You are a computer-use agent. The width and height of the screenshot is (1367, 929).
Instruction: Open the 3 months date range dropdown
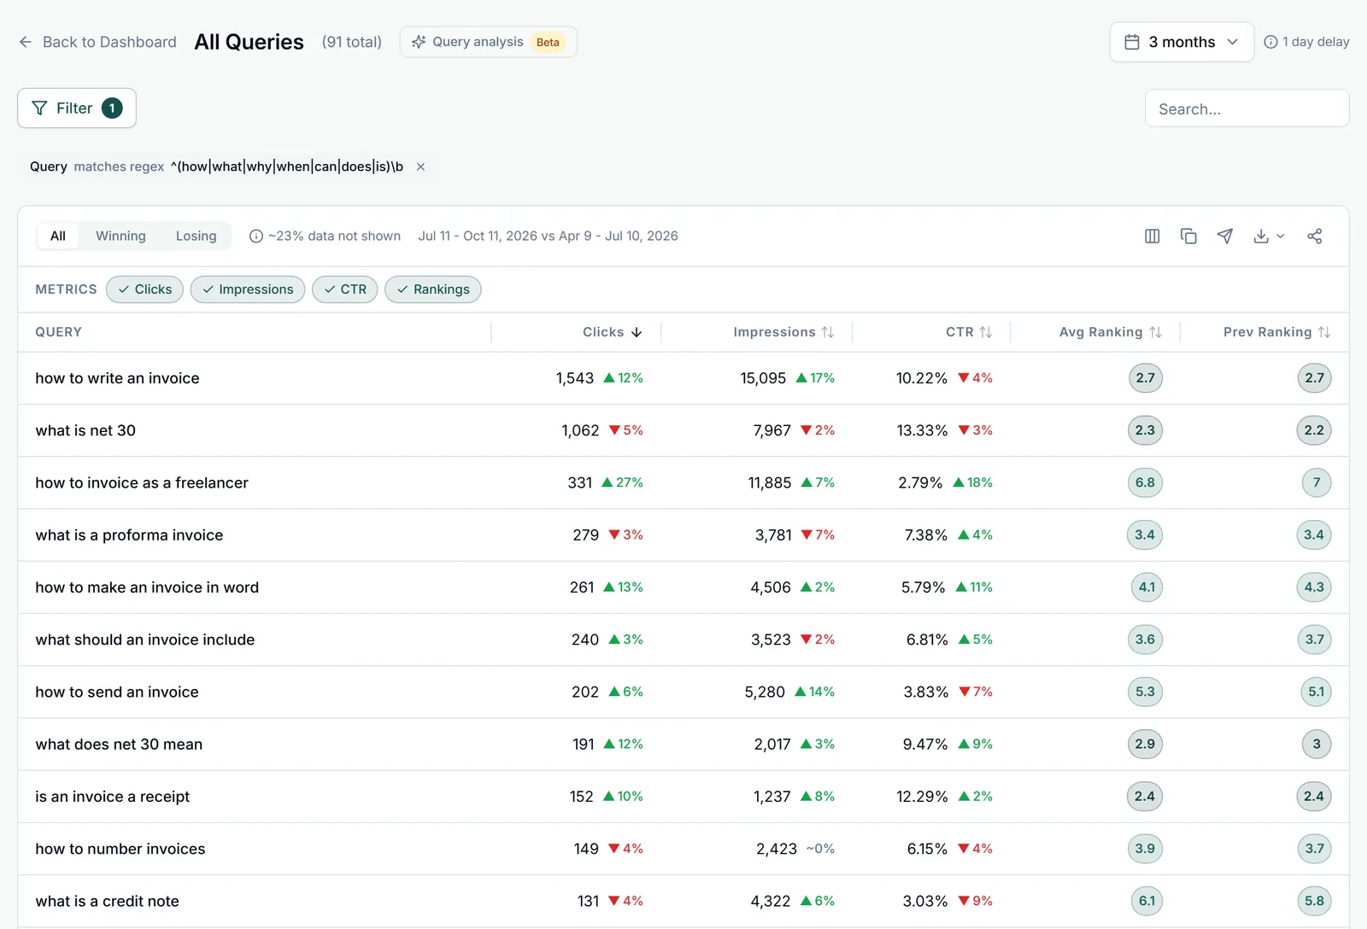click(x=1182, y=42)
